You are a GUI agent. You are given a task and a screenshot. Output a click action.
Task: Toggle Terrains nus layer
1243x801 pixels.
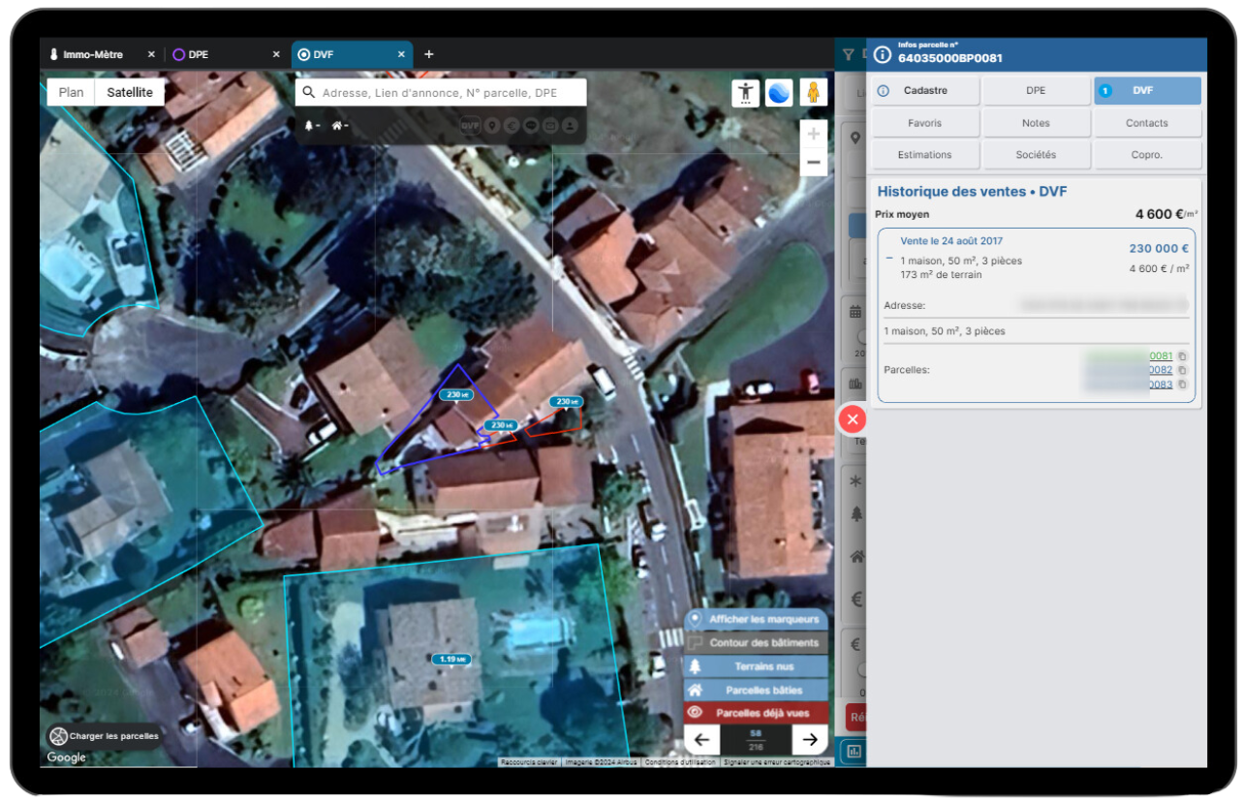point(756,666)
